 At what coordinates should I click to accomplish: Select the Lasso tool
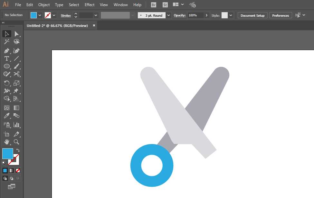point(16,42)
